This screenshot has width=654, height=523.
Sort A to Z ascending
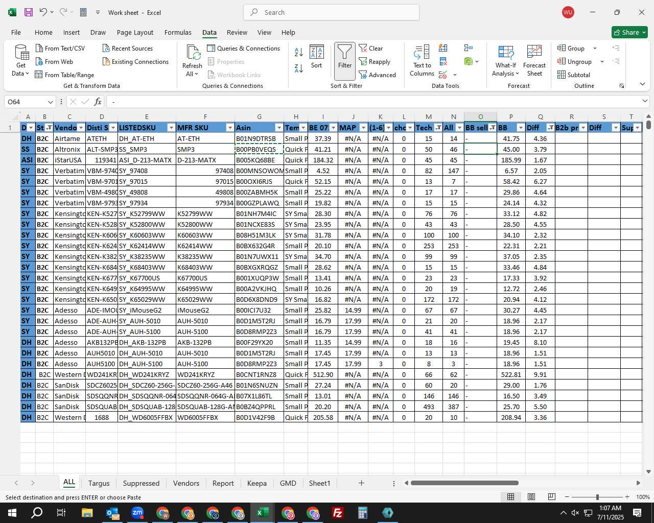pos(299,52)
